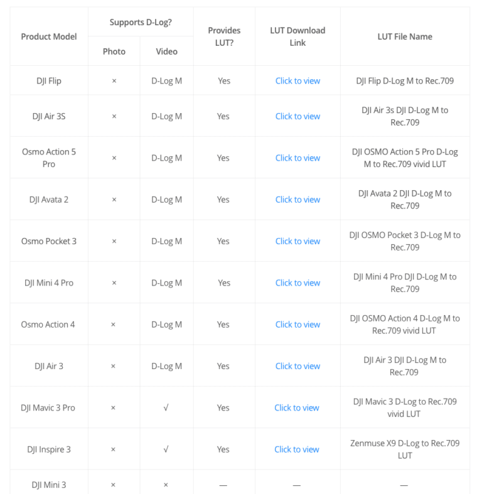
Task: Click the 'Video' sub-header cell
Action: (166, 51)
